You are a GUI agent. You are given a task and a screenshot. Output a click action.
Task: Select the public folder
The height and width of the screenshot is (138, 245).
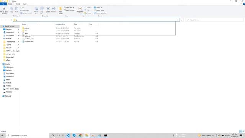point(27,28)
